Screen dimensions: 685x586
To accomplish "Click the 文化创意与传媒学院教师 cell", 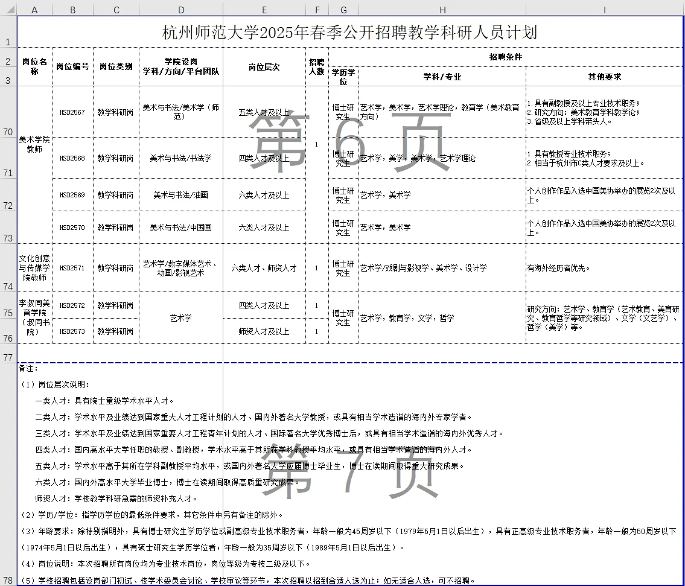I will point(34,267).
